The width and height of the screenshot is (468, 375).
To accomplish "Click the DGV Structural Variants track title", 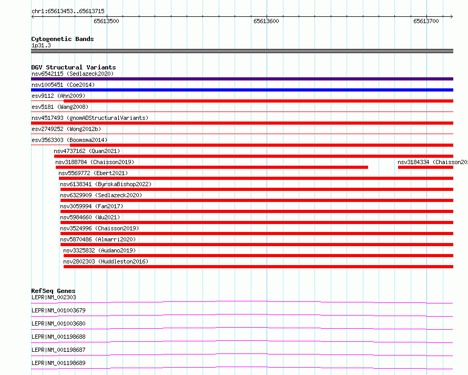I will tap(74, 67).
